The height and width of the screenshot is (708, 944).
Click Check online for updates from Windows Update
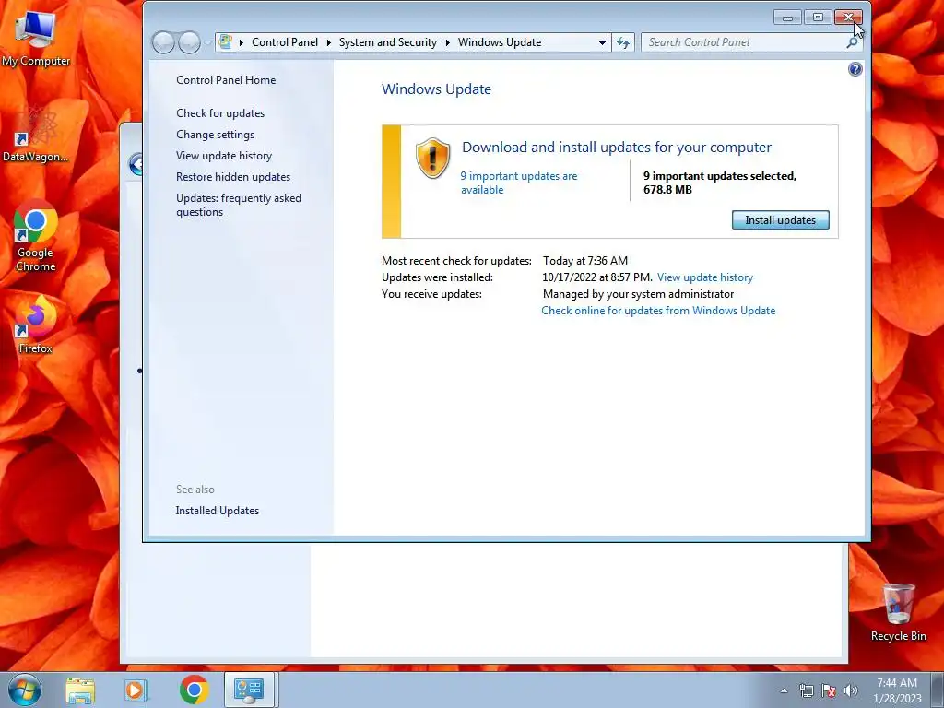tap(658, 311)
